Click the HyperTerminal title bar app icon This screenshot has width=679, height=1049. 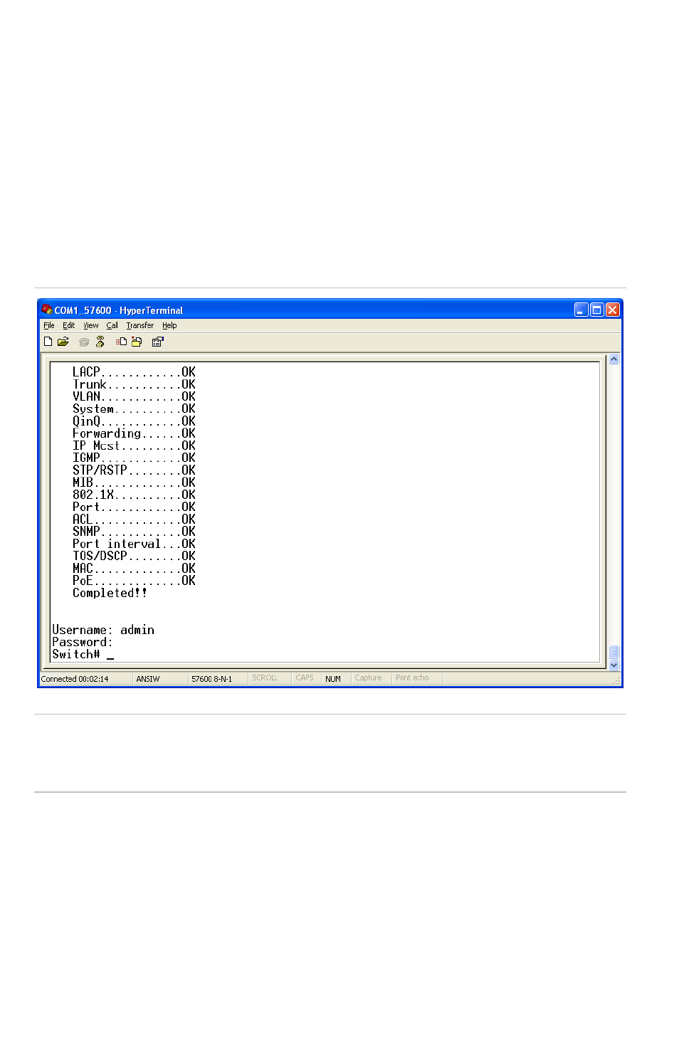click(x=47, y=310)
